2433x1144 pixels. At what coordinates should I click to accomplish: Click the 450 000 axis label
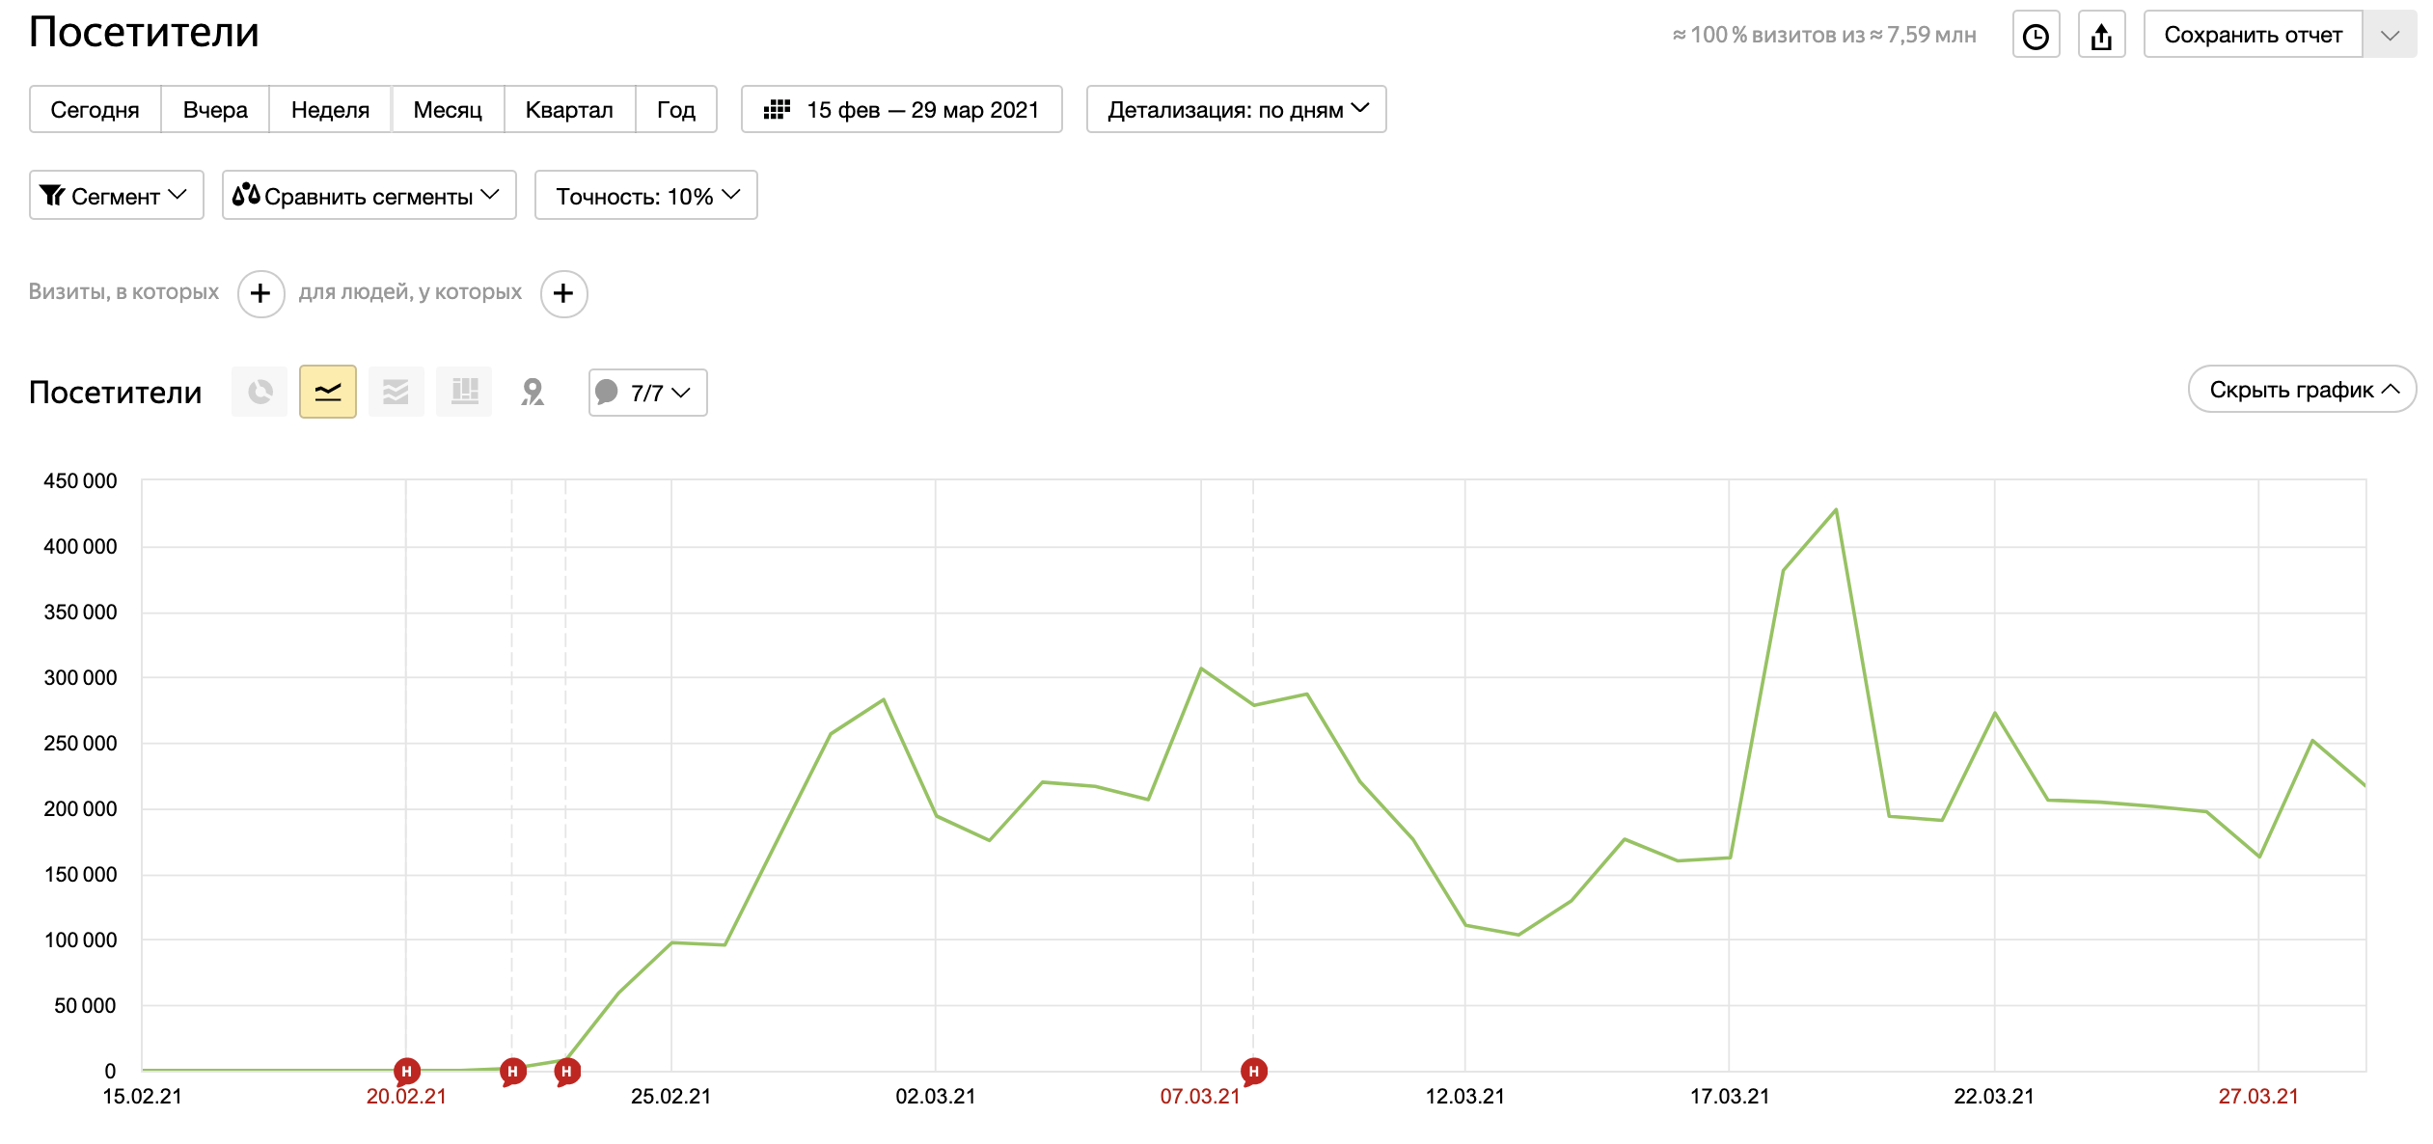(x=80, y=481)
